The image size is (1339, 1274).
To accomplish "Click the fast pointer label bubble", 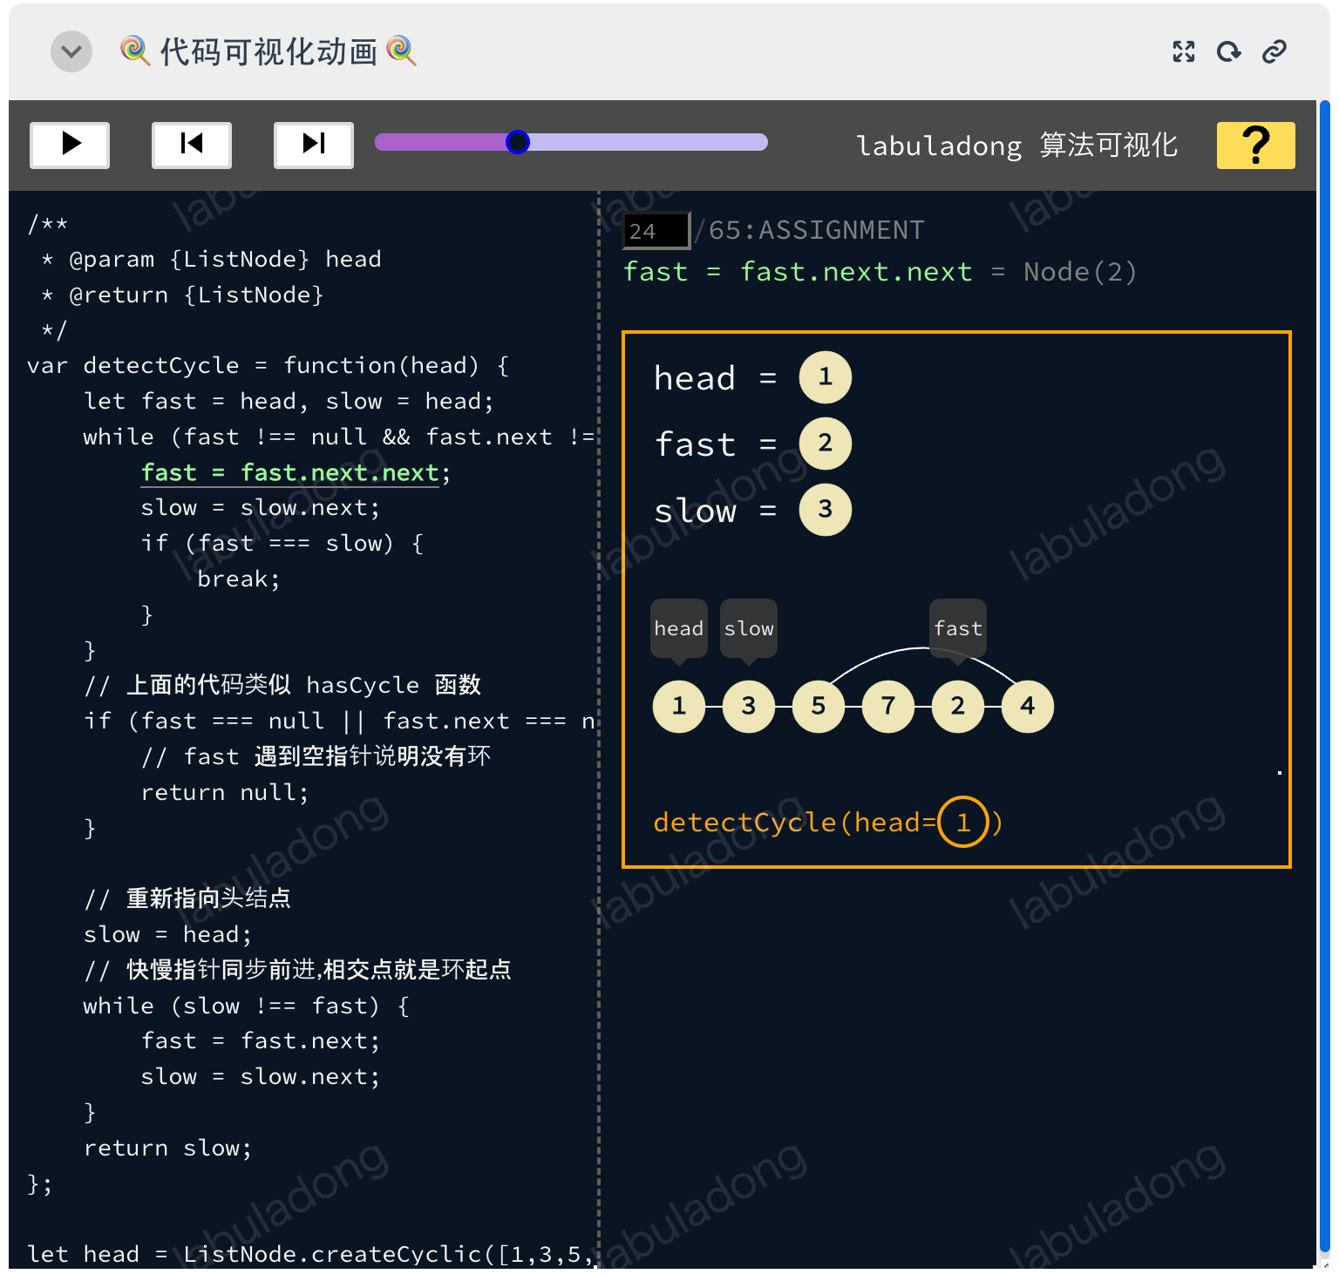I will pyautogui.click(x=957, y=628).
